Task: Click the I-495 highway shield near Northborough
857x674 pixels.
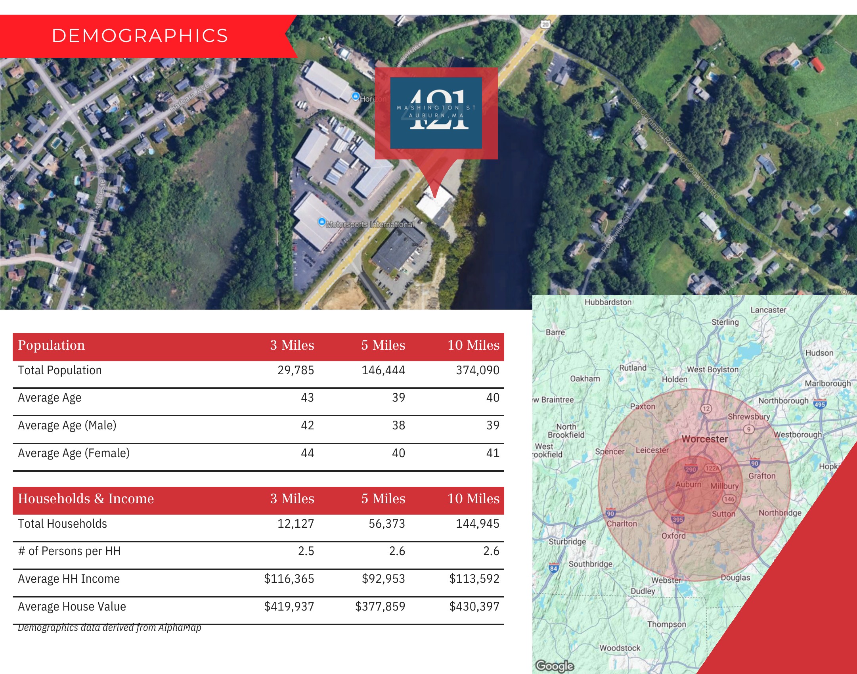Action: [x=819, y=404]
